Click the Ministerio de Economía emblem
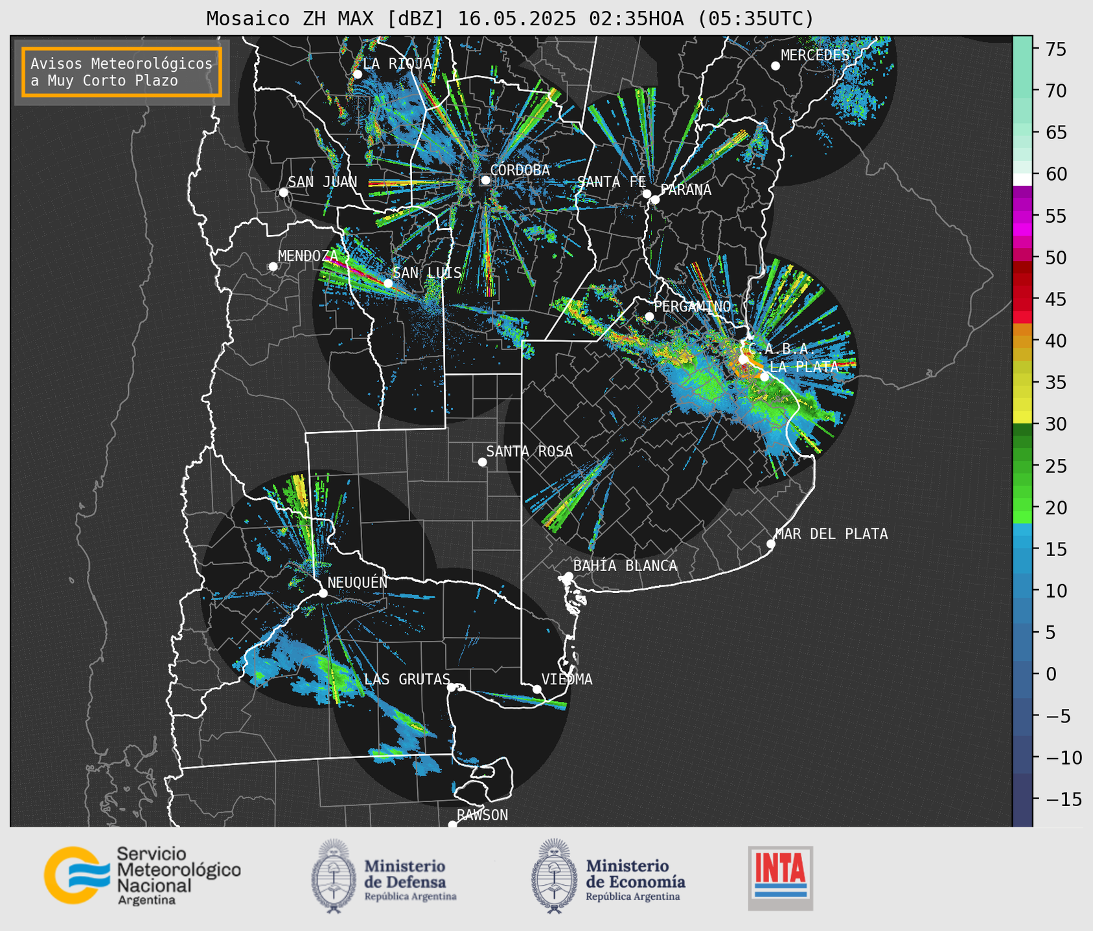Viewport: 1093px width, 931px height. coord(553,876)
